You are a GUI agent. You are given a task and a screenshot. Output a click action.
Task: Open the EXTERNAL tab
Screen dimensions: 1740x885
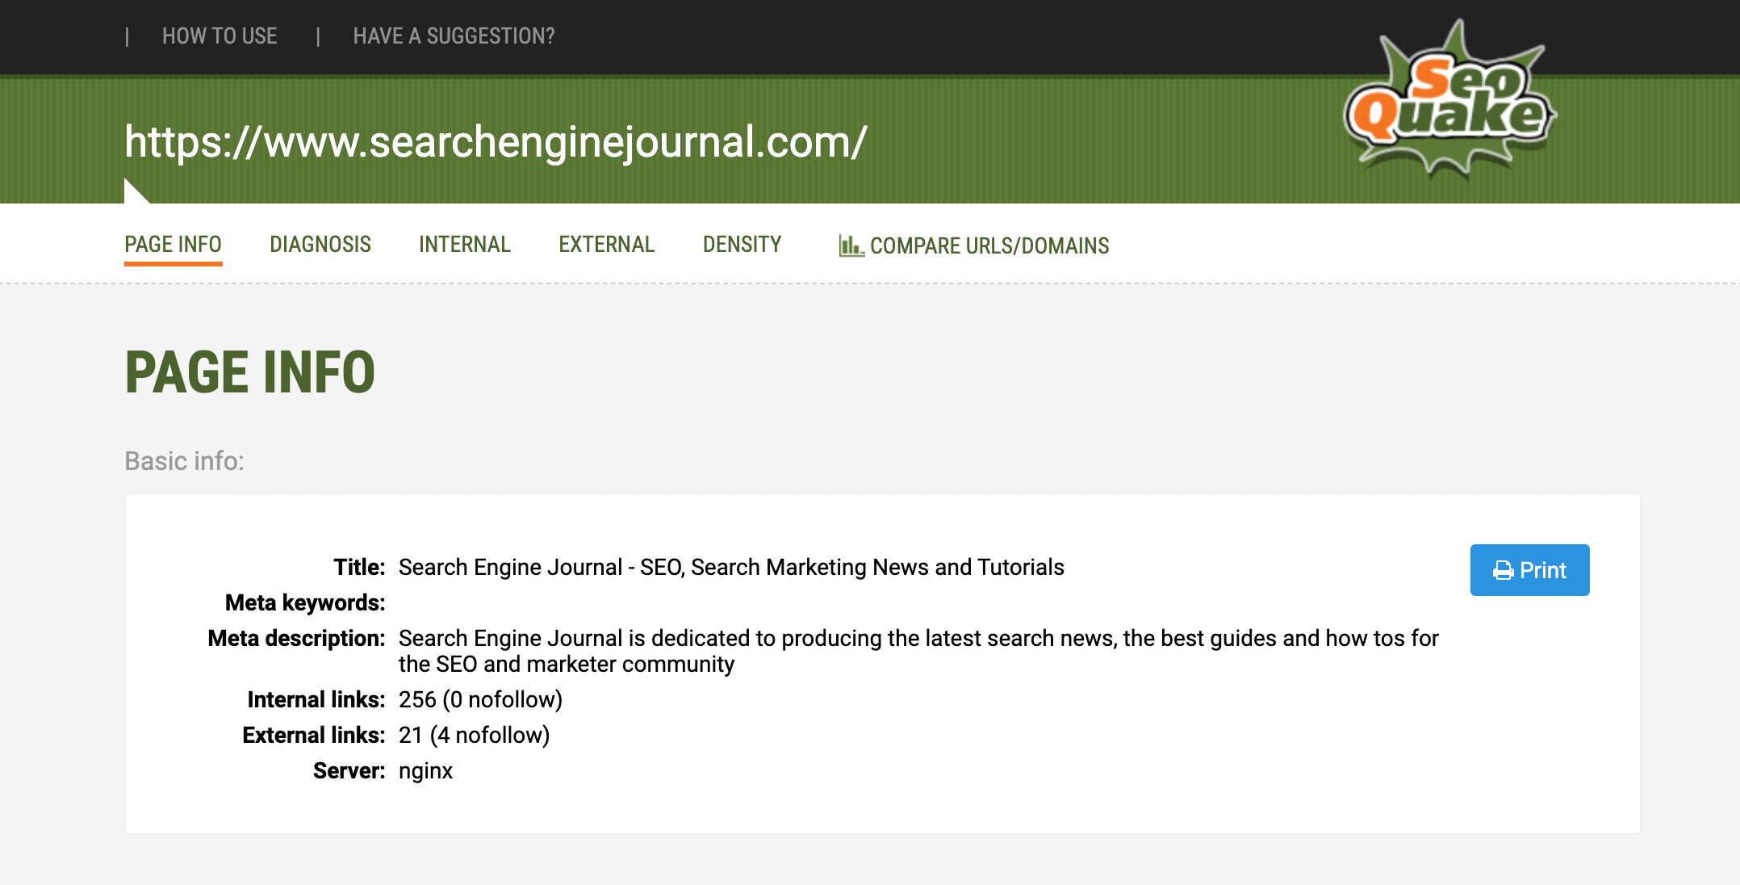coord(606,245)
